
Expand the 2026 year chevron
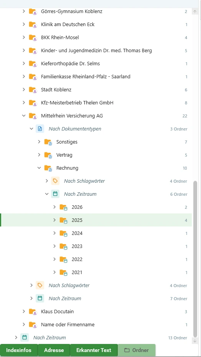pos(54,207)
